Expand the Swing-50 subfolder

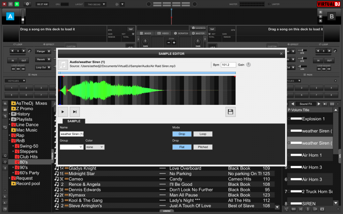(x=13, y=146)
